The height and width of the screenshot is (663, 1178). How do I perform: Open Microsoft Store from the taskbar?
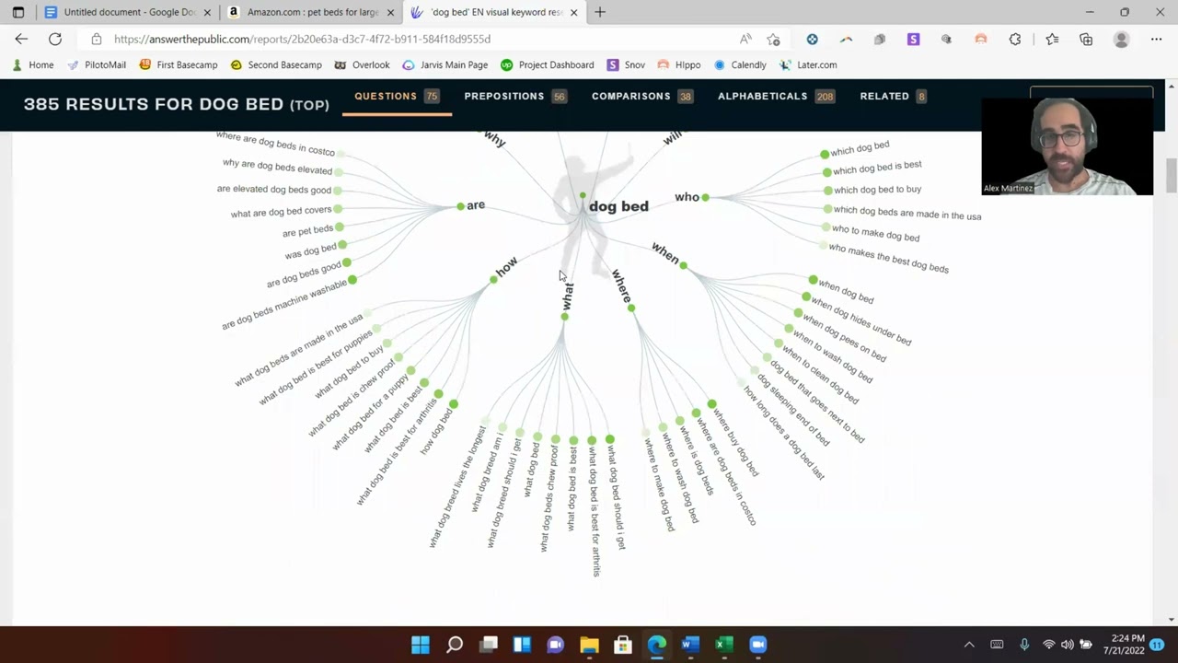click(x=623, y=645)
